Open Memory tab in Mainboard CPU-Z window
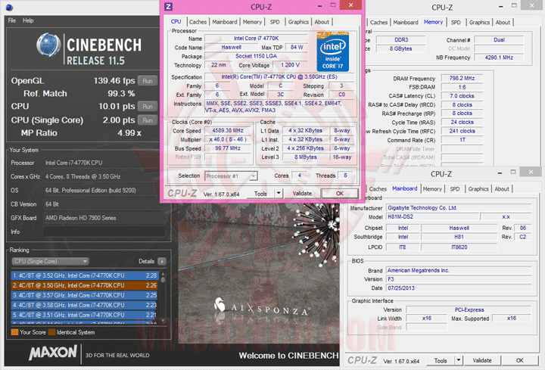Image resolution: width=545 pixels, height=370 pixels. pyautogui.click(x=432, y=189)
